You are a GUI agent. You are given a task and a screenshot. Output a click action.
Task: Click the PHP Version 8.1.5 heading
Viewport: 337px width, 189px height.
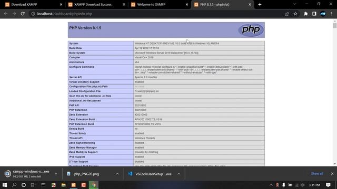pos(85,28)
